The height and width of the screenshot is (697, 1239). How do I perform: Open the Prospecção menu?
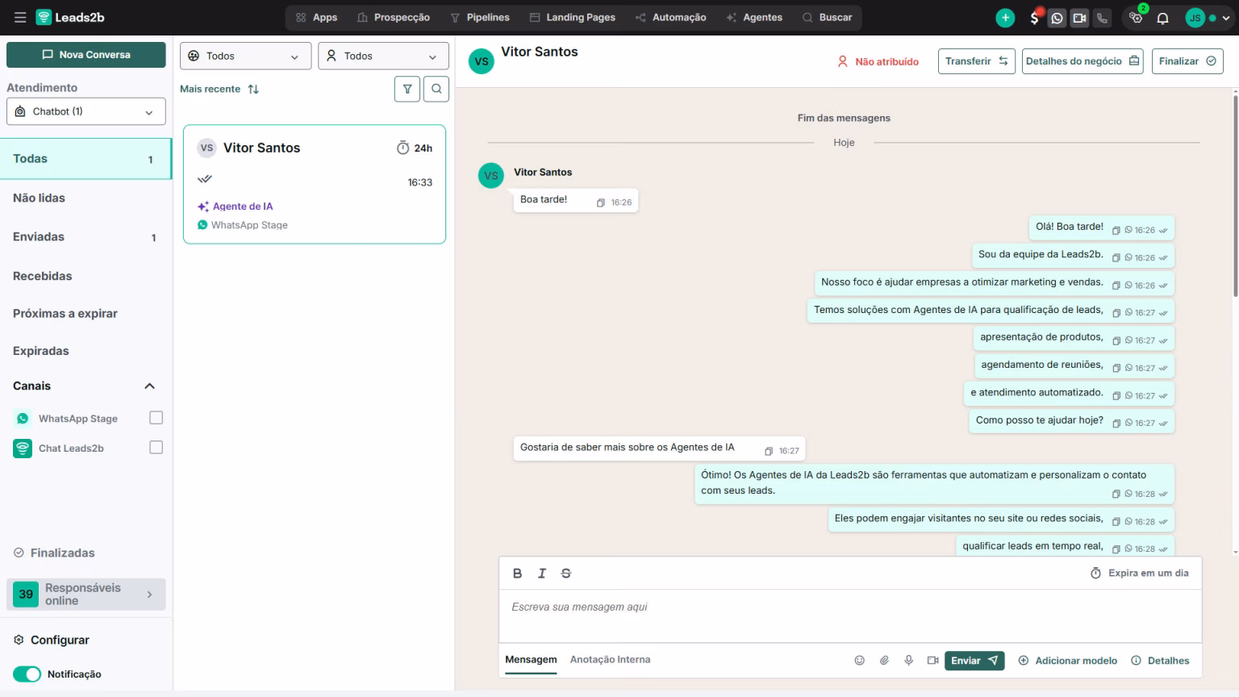pos(394,17)
